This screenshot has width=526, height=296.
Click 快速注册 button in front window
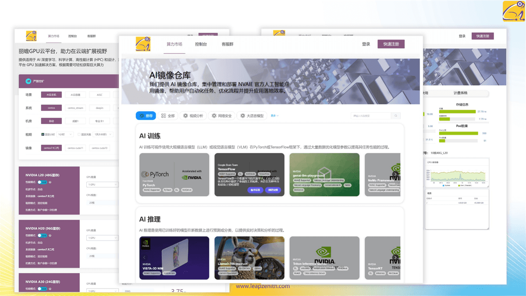[x=391, y=44]
